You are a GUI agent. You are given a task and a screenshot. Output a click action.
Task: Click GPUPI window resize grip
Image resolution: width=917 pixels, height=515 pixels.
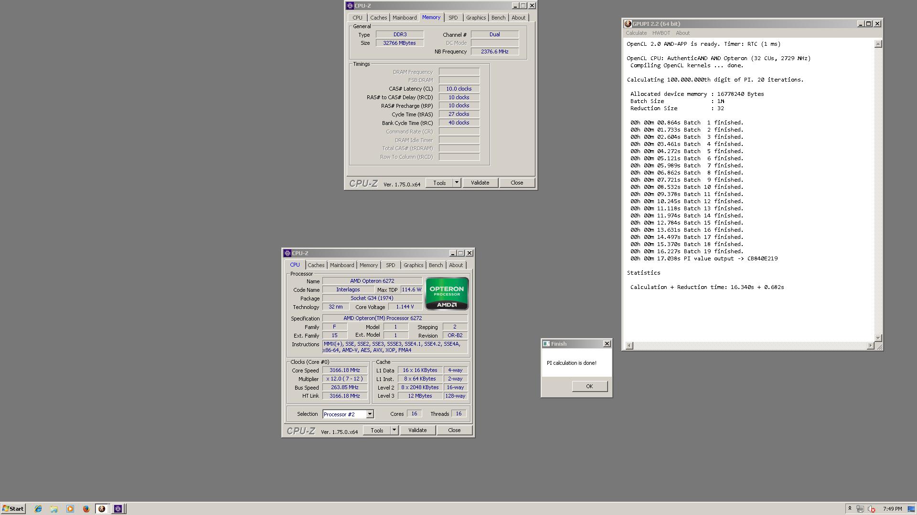[878, 346]
